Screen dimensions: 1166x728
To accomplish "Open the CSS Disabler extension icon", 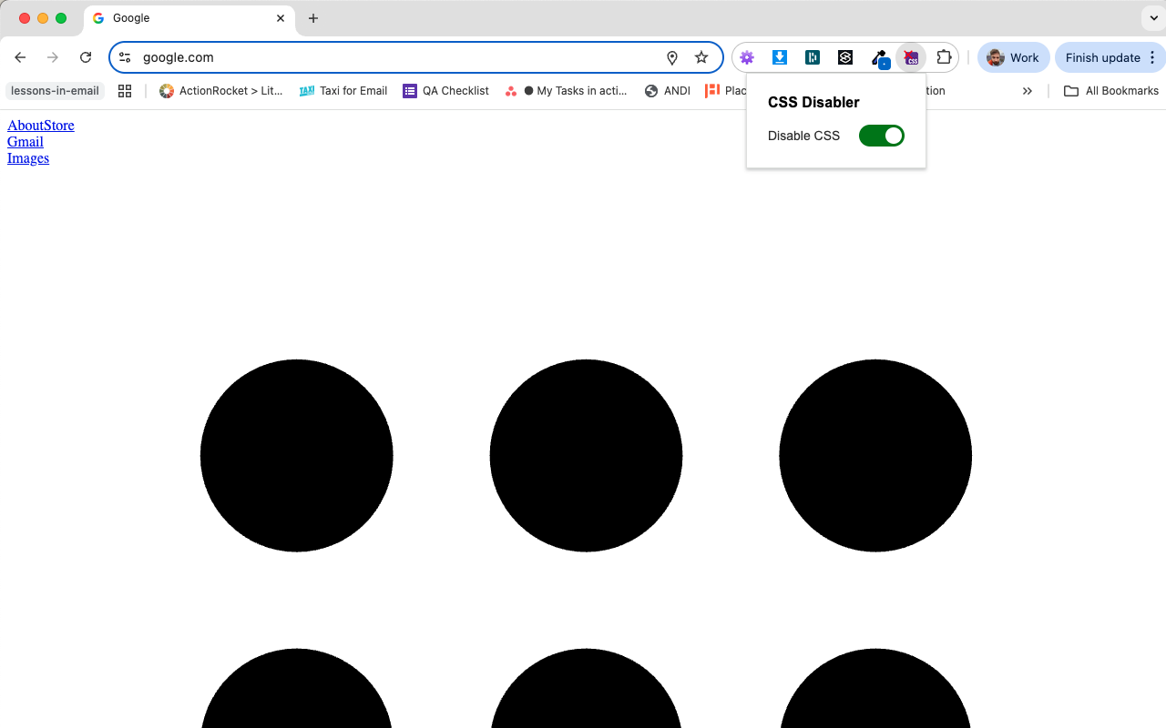I will 910,57.
